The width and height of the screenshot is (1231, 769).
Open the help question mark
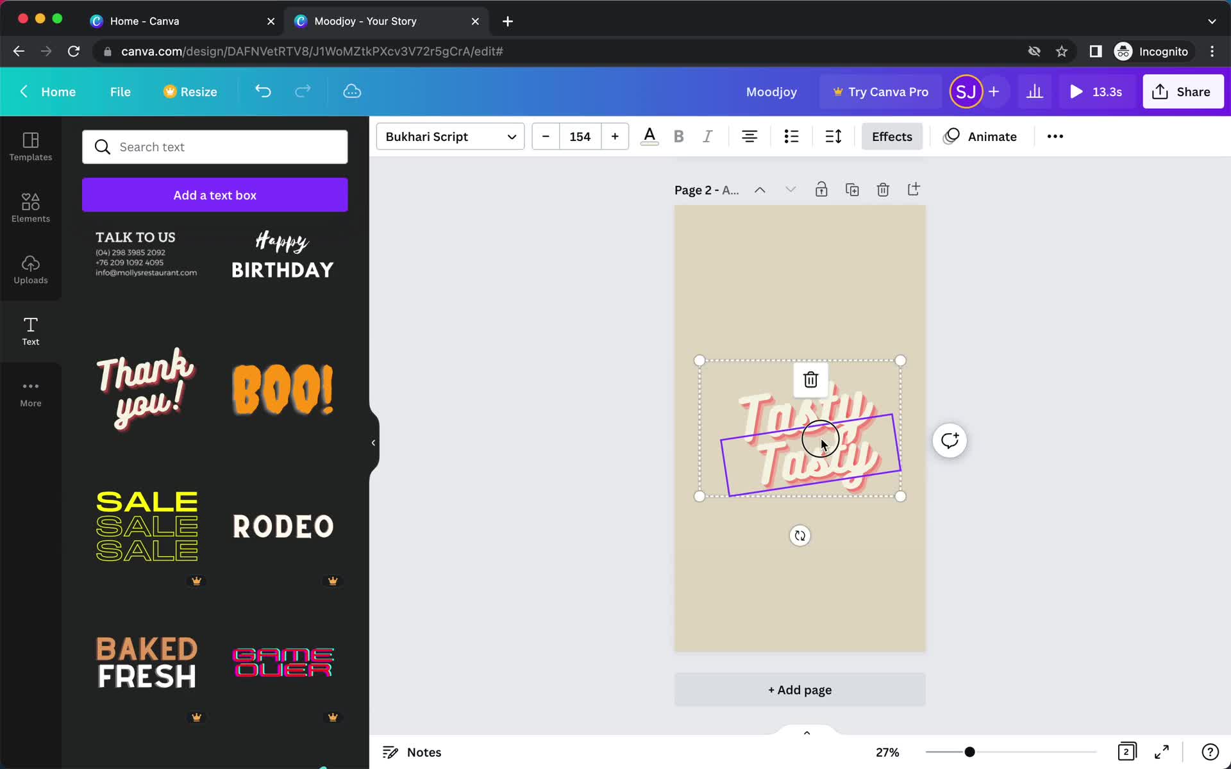click(1210, 752)
